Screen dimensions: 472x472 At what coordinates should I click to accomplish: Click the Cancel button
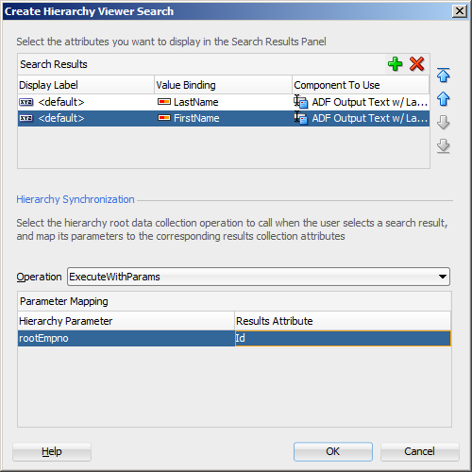coord(419,451)
